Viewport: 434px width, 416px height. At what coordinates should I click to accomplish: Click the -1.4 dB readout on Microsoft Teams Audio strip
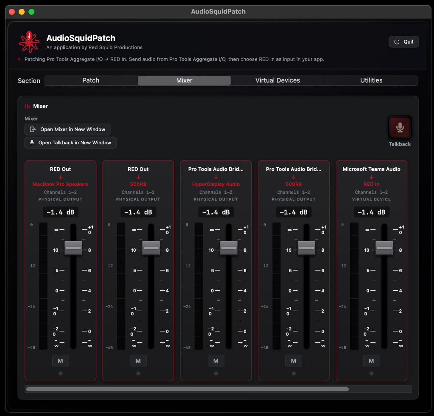(371, 212)
